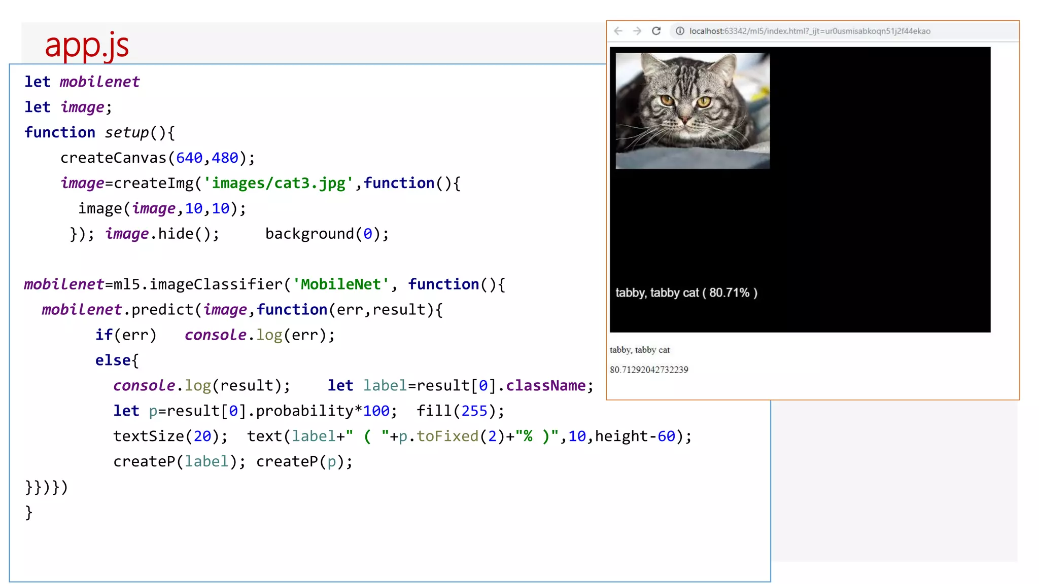
Task: Click the 'image(image,10,10);' line
Action: tap(162, 208)
